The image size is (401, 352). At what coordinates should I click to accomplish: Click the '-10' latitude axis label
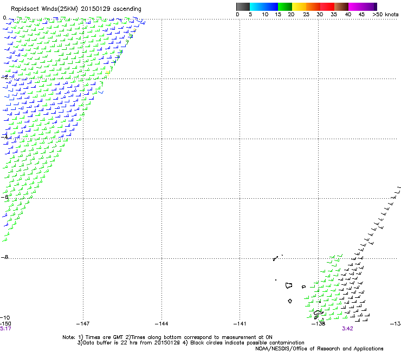tap(5, 317)
